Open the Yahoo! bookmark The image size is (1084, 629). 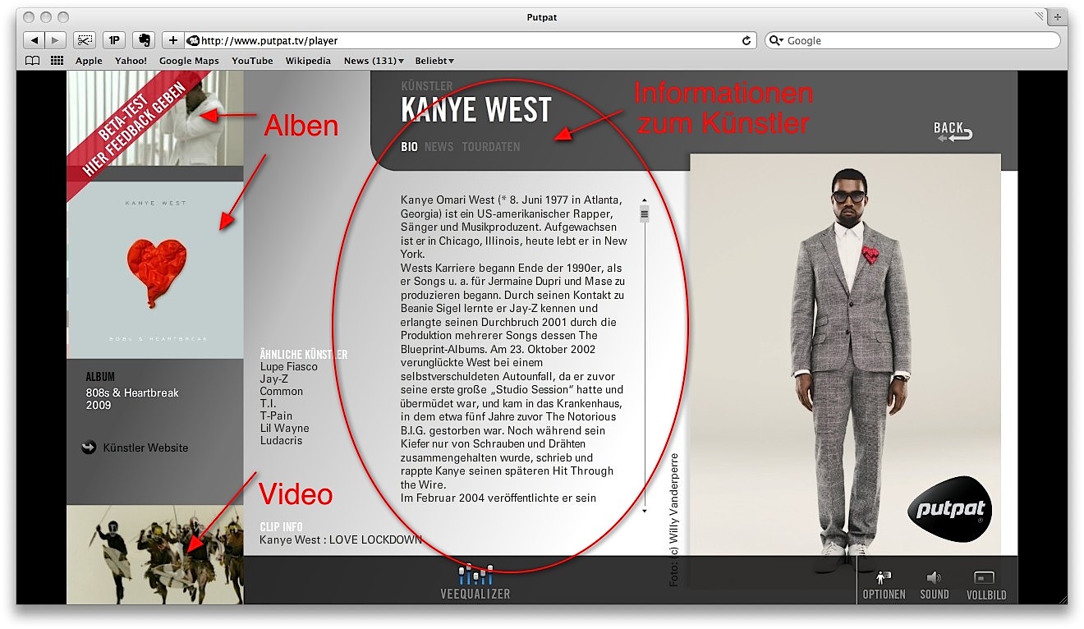point(131,61)
